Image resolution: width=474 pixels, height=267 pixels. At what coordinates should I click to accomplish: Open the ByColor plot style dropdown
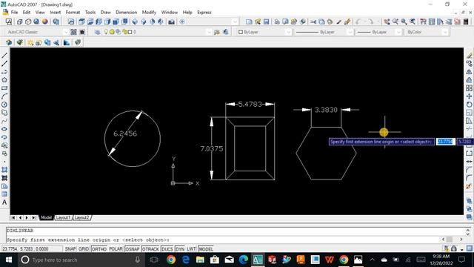444,32
